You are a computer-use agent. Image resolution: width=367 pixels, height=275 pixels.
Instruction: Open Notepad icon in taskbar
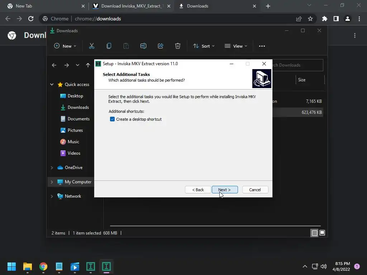point(59,266)
